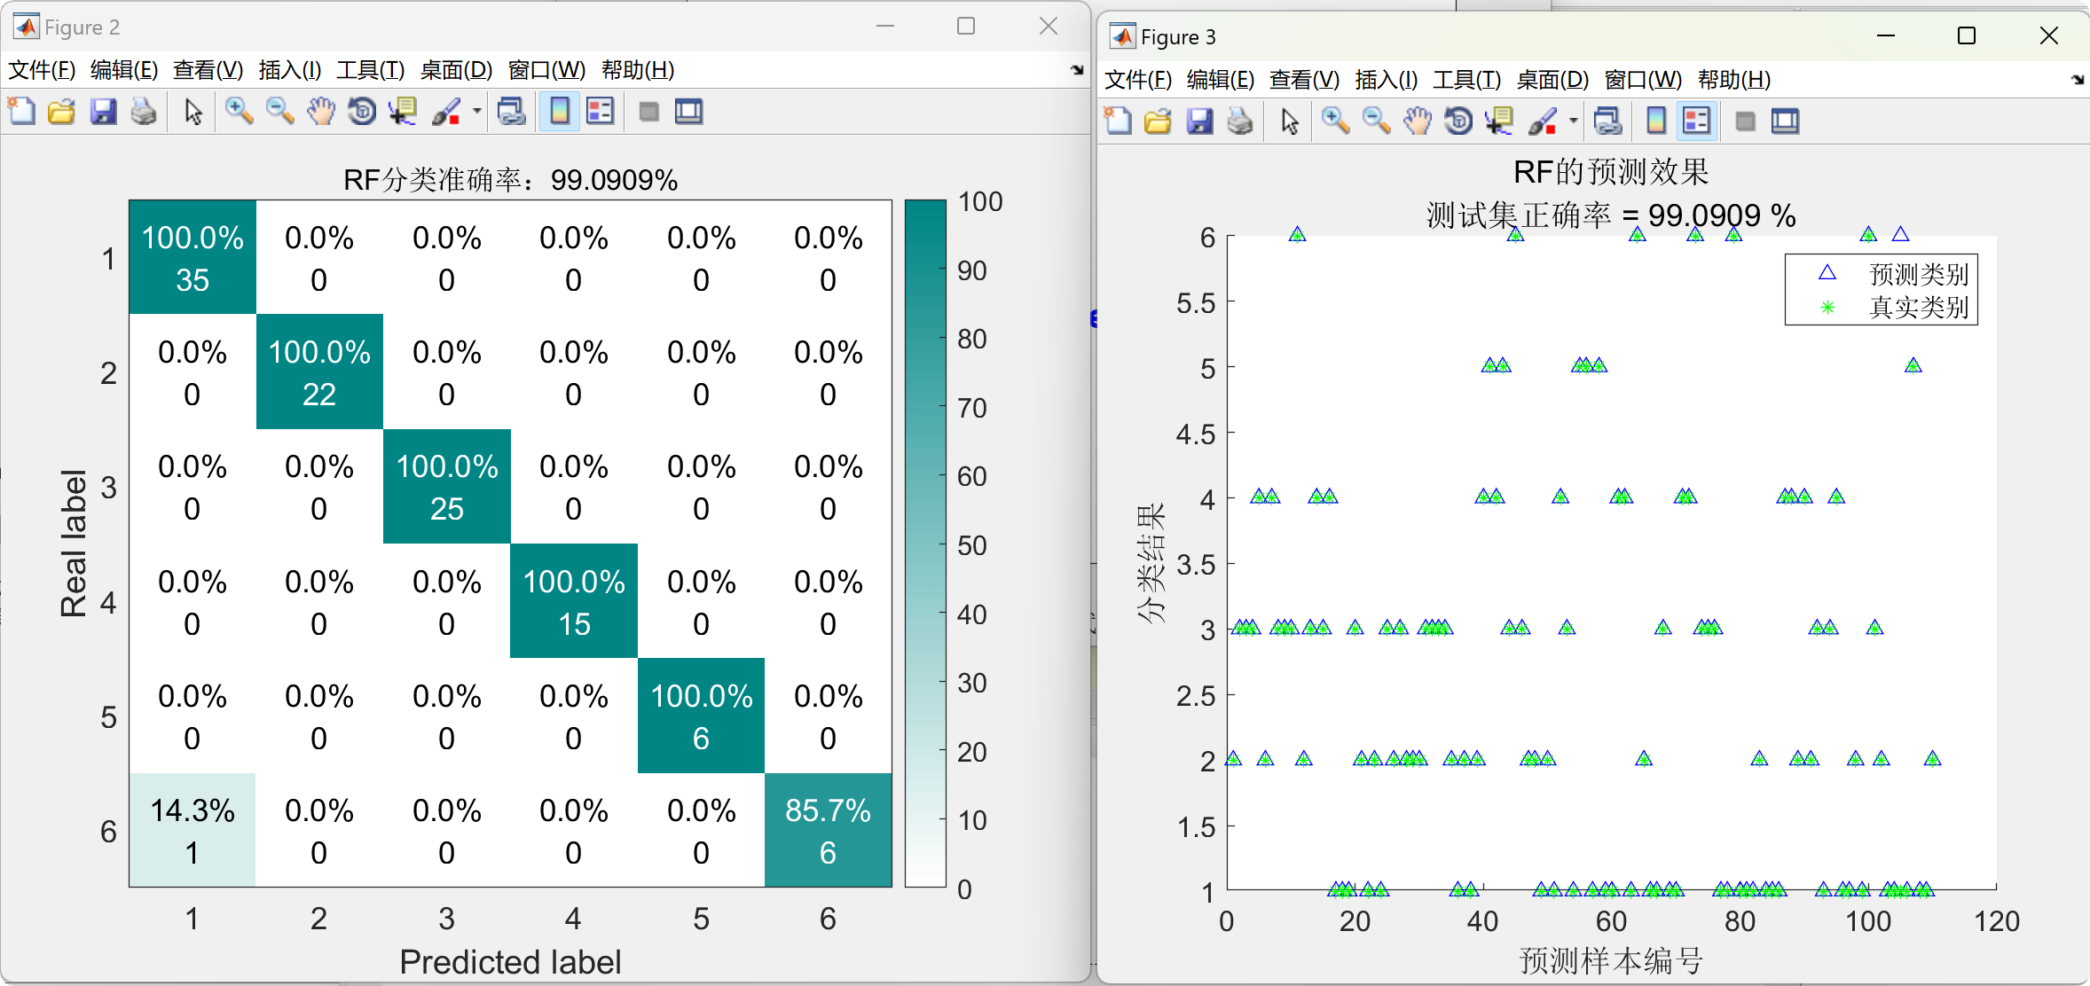Click Save icon in Figure 3 toolbar
Image resolution: width=2090 pixels, height=986 pixels.
tap(1199, 121)
